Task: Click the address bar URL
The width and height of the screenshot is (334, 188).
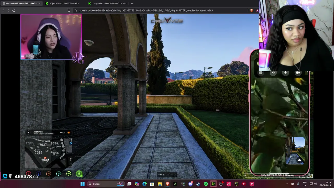Action: pyautogui.click(x=146, y=10)
